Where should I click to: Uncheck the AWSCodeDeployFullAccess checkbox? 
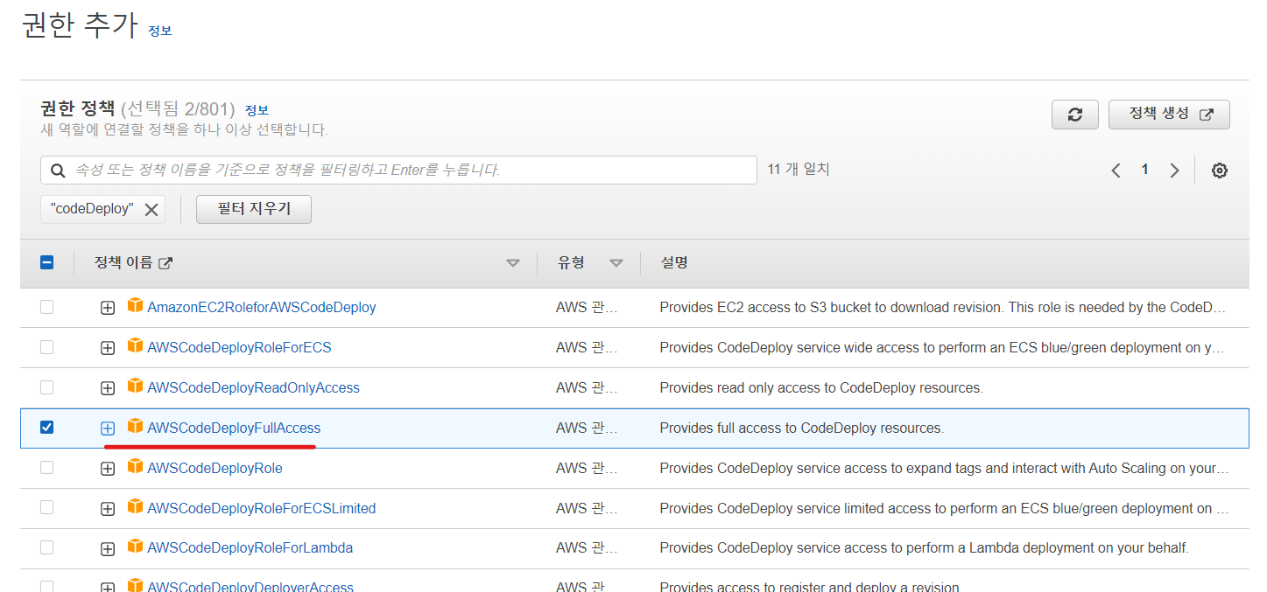click(x=47, y=427)
